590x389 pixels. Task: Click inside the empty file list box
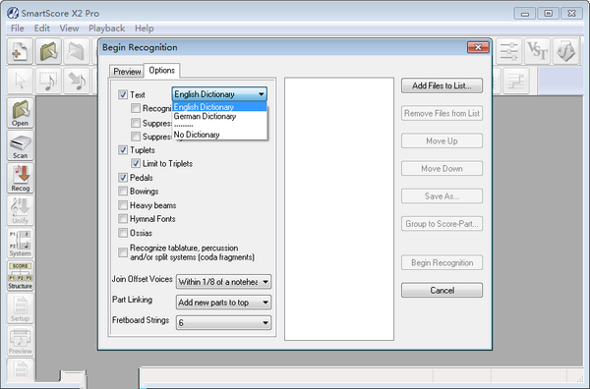[x=339, y=209]
